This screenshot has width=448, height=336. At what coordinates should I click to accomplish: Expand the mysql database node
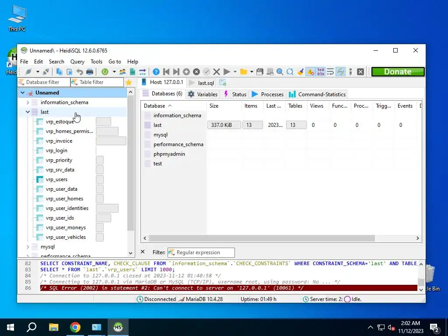point(28,247)
